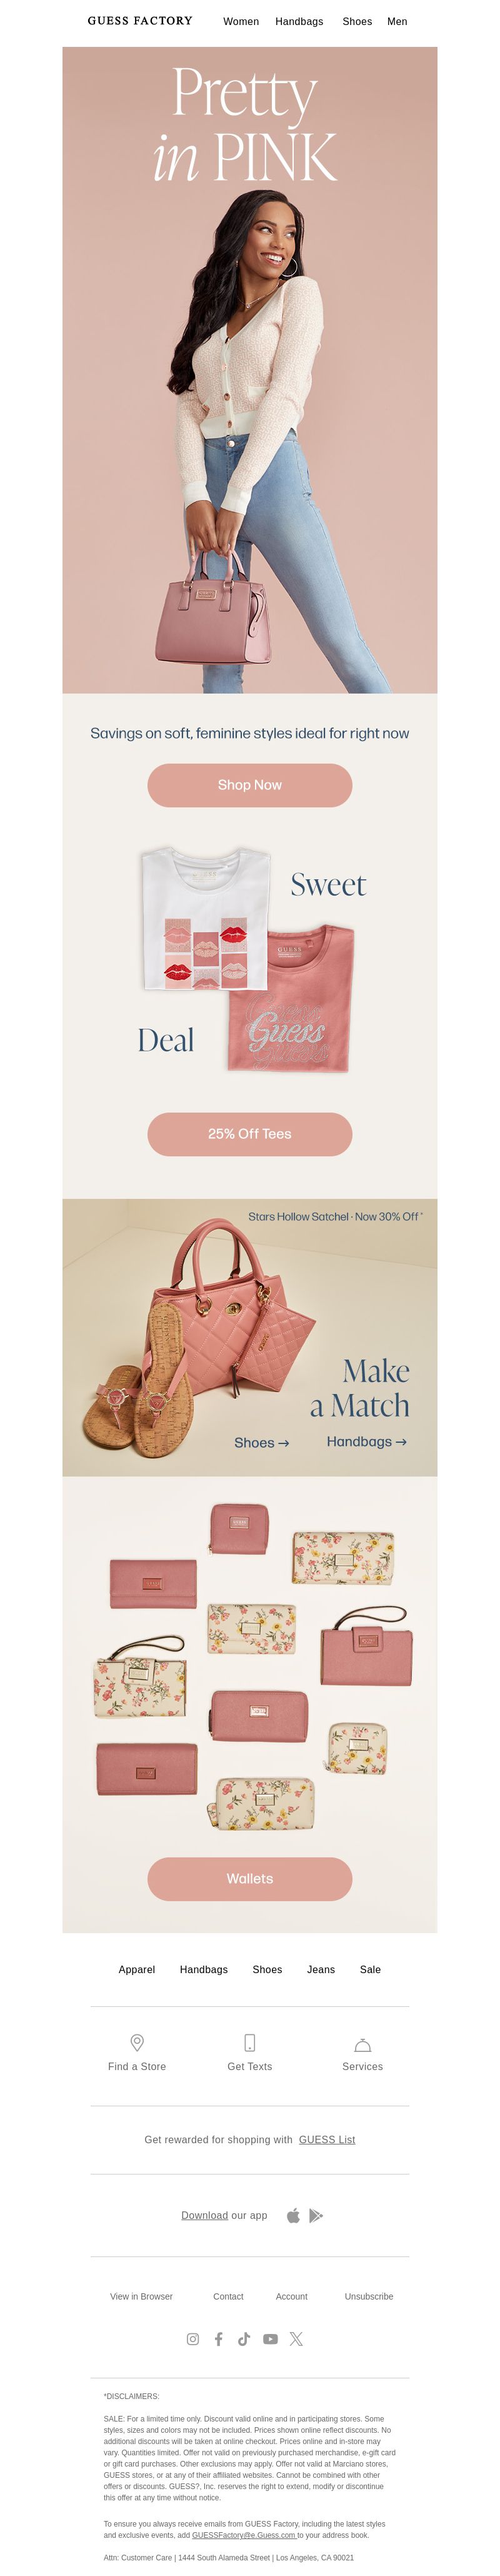Click the Google Play store icon
The height and width of the screenshot is (2576, 500).
316,2215
